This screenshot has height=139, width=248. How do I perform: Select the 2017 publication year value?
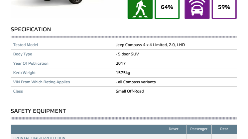pos(121,63)
